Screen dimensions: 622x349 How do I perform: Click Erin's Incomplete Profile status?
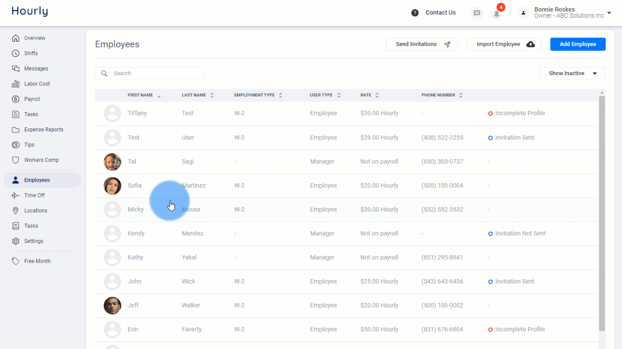coord(516,329)
